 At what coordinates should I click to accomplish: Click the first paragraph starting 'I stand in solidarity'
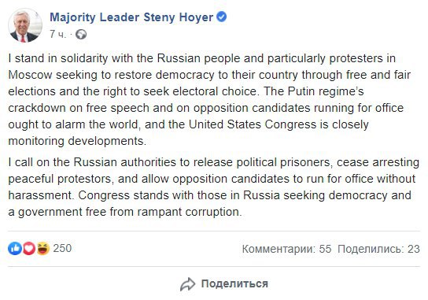click(x=209, y=100)
